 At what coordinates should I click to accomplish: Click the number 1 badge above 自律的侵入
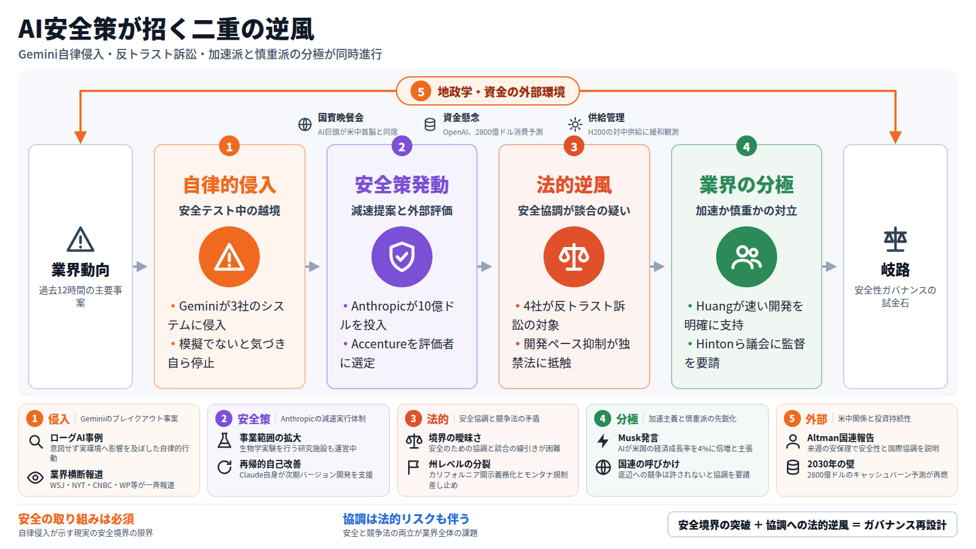(x=229, y=146)
